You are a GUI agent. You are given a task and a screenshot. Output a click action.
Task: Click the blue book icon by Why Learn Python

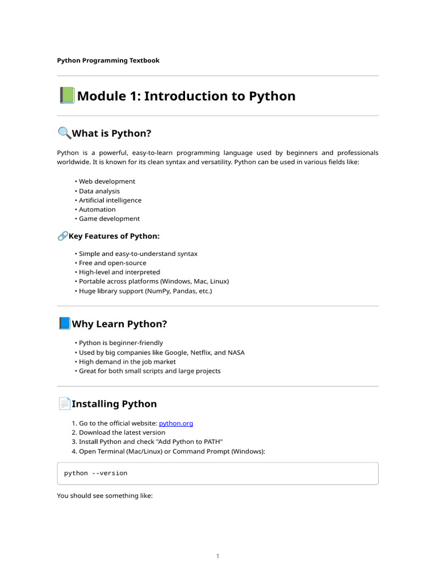[64, 324]
